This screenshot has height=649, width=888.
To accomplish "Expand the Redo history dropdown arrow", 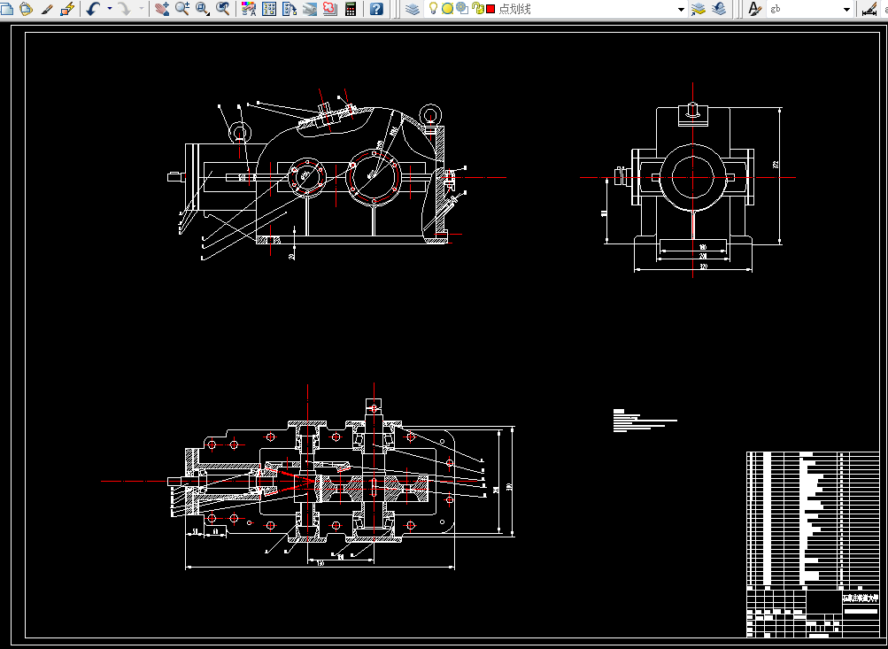I will pos(142,9).
